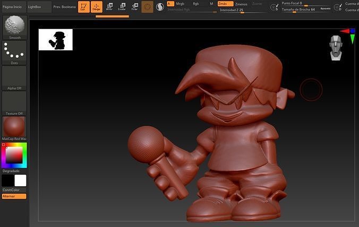
Task: Click the brush size S circle icon
Action: (274, 7)
